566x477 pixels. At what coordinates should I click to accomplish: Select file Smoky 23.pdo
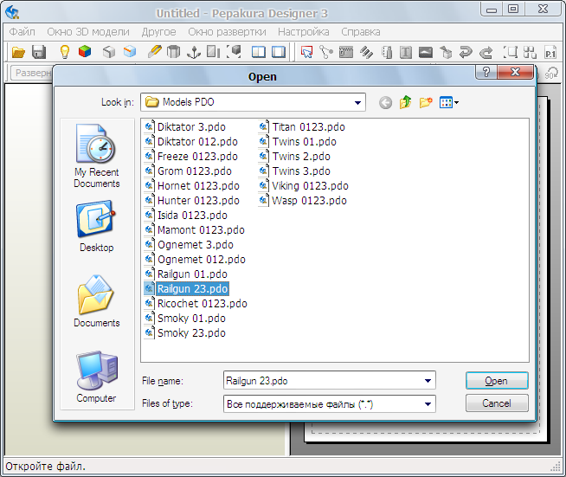click(x=185, y=333)
